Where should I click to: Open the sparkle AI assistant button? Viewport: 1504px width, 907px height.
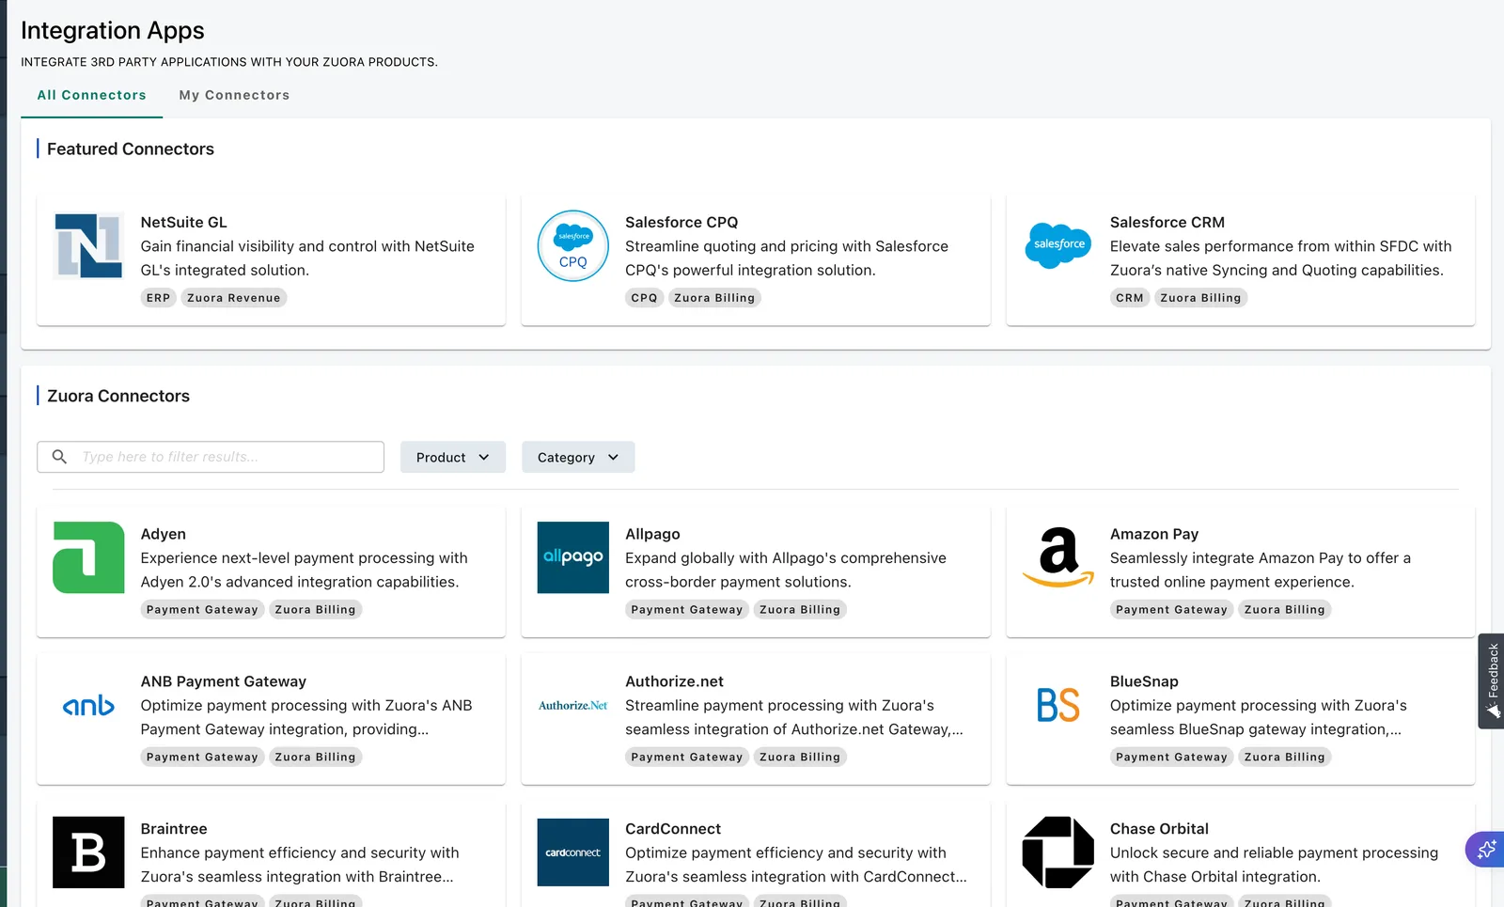(1486, 850)
